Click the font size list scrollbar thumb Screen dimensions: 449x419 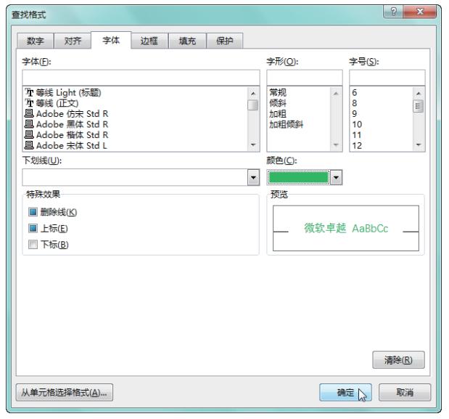pos(419,106)
